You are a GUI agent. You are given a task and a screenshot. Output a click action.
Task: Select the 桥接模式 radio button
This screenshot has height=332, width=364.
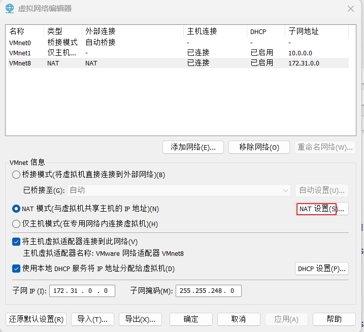pyautogui.click(x=16, y=175)
